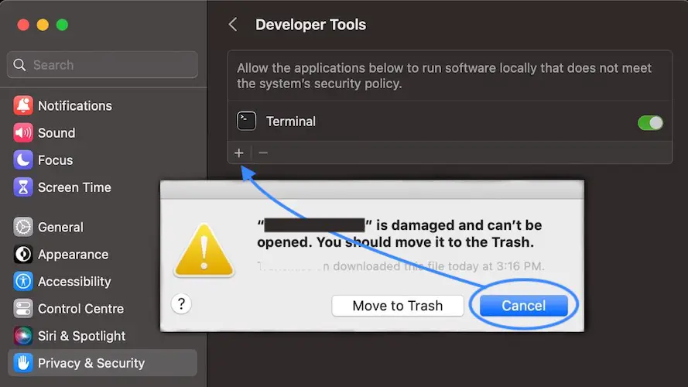Click the Terminal app icon in list
This screenshot has width=688, height=387.
coord(247,121)
